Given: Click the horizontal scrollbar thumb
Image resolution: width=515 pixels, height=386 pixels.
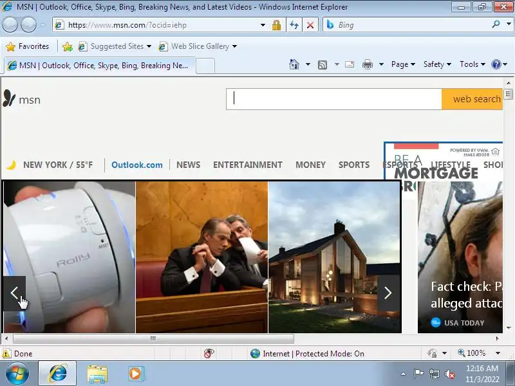Looking at the screenshot, I should tap(153, 338).
